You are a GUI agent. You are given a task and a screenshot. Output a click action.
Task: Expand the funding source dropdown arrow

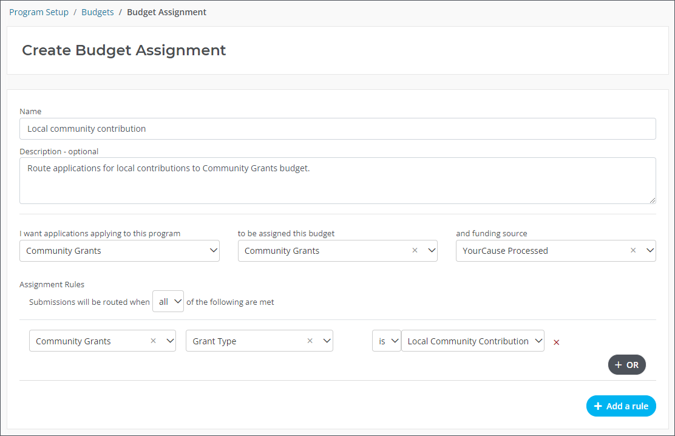pyautogui.click(x=650, y=251)
